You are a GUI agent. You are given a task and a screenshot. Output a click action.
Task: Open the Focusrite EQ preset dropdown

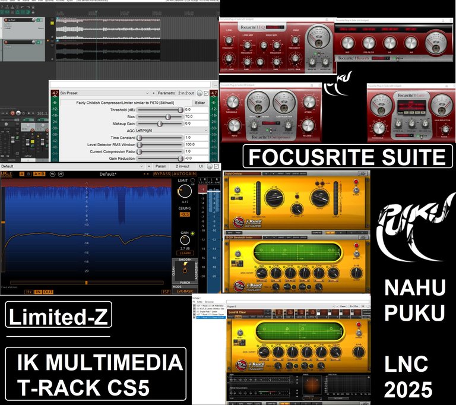point(275,27)
